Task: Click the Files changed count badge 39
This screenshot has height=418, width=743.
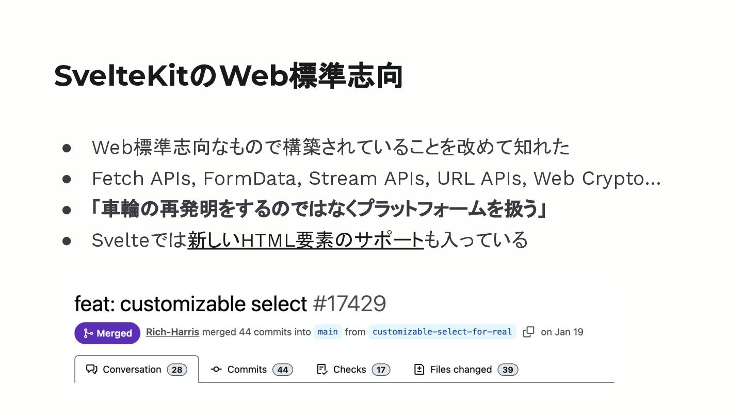Action: pyautogui.click(x=508, y=370)
